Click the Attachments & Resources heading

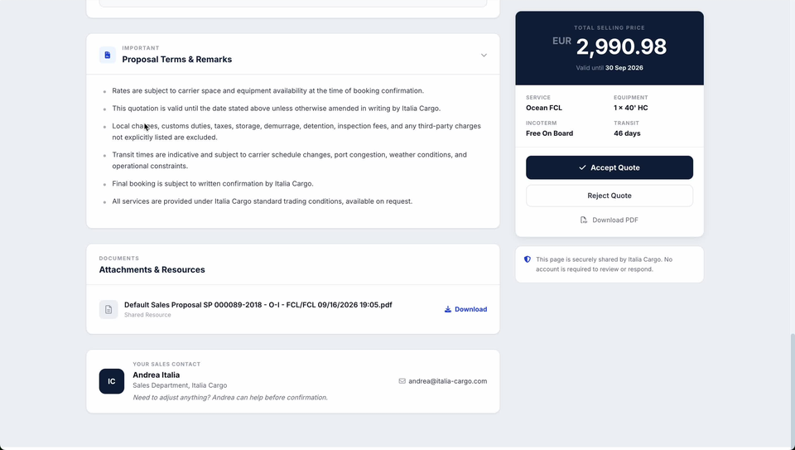pyautogui.click(x=152, y=269)
